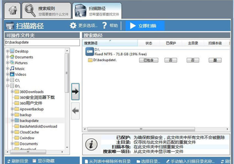This screenshot has width=234, height=164.
Task: Click the question mark help icon
Action: pyautogui.click(x=105, y=25)
